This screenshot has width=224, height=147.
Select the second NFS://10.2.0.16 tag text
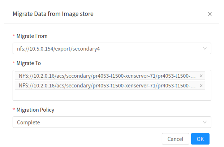coord(107,86)
